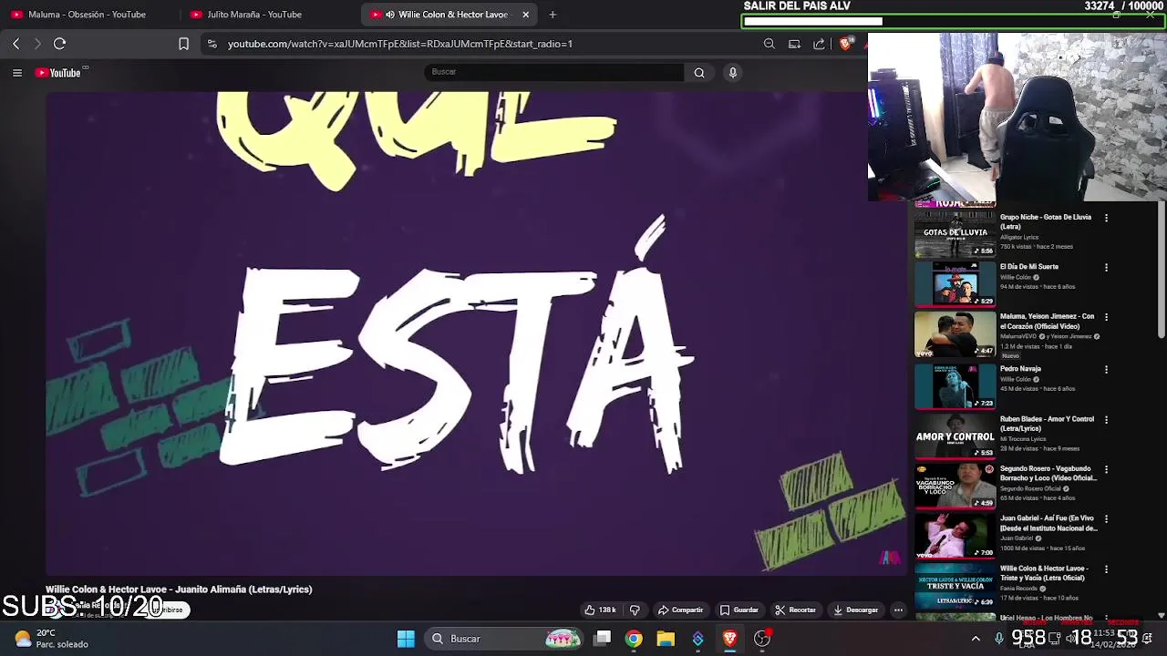Open Vagabundo Borracho y Loco thumbnail

[x=955, y=486]
